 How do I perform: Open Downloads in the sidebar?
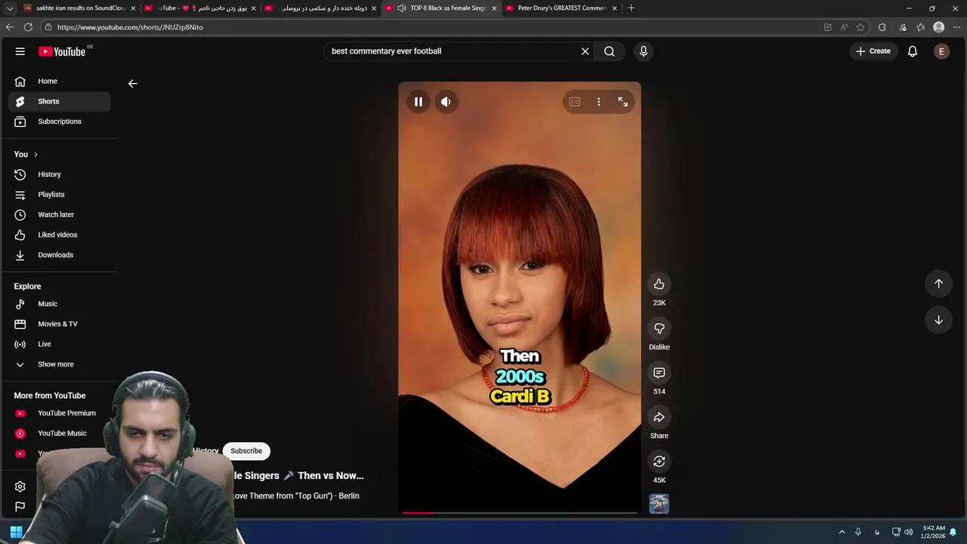(60, 255)
